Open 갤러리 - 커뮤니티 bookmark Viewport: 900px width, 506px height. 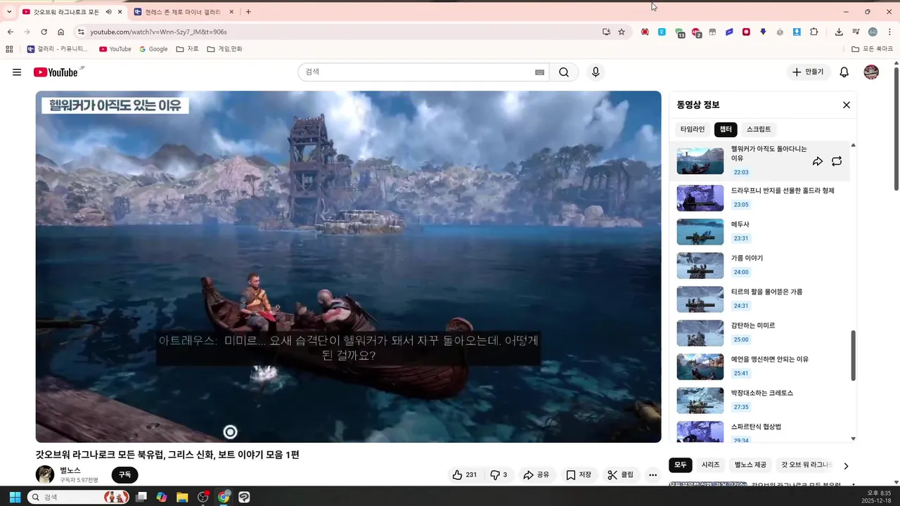[57, 49]
